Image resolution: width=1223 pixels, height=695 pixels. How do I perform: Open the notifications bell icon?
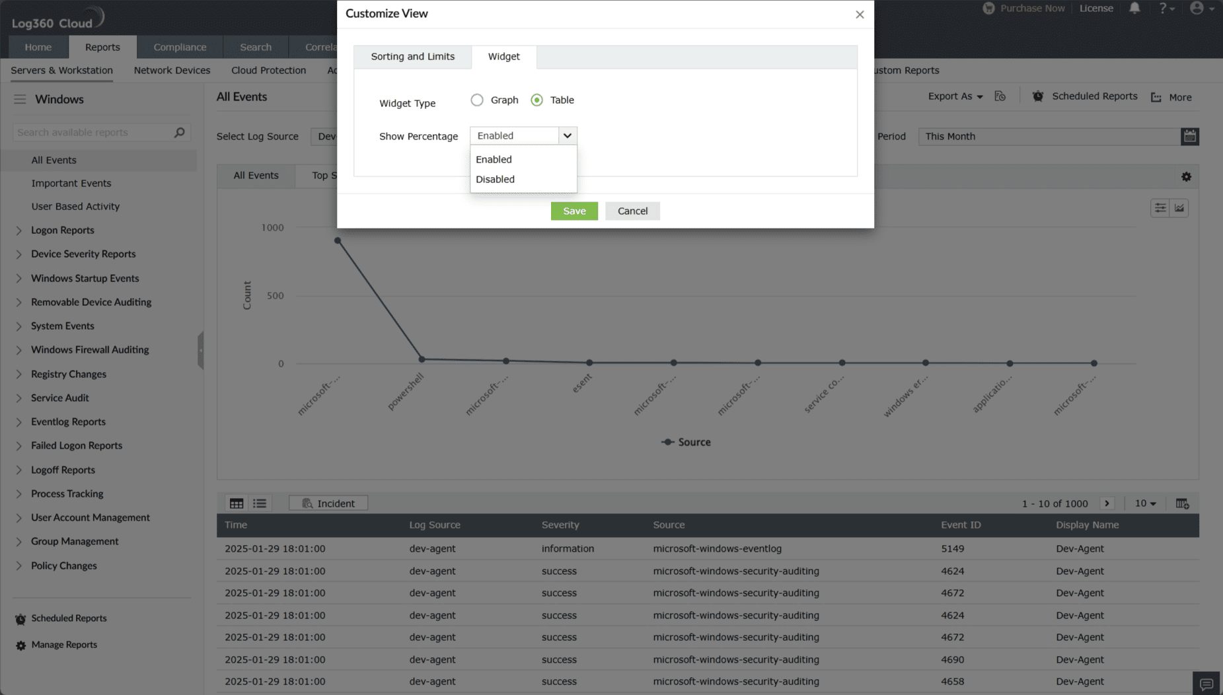pyautogui.click(x=1134, y=8)
